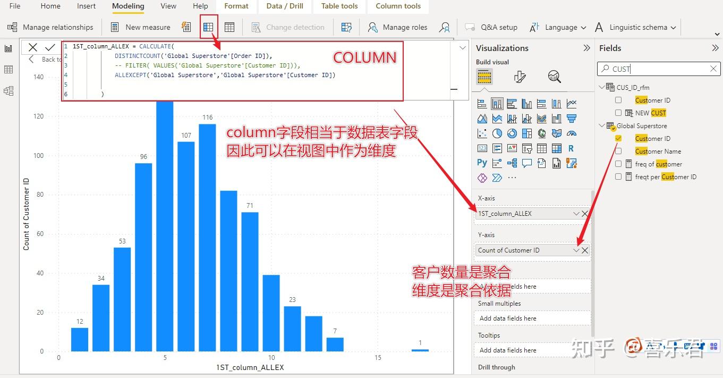Image resolution: width=723 pixels, height=378 pixels.
Task: Open the Table tools tab
Action: pos(339,6)
